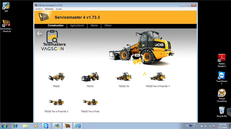Switch to the Agricultural tab
The image size is (231, 129).
tap(77, 26)
